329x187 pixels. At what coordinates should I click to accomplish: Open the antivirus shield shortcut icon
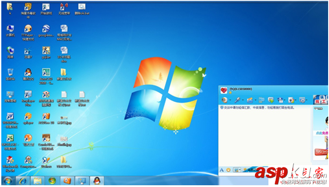pos(28,7)
